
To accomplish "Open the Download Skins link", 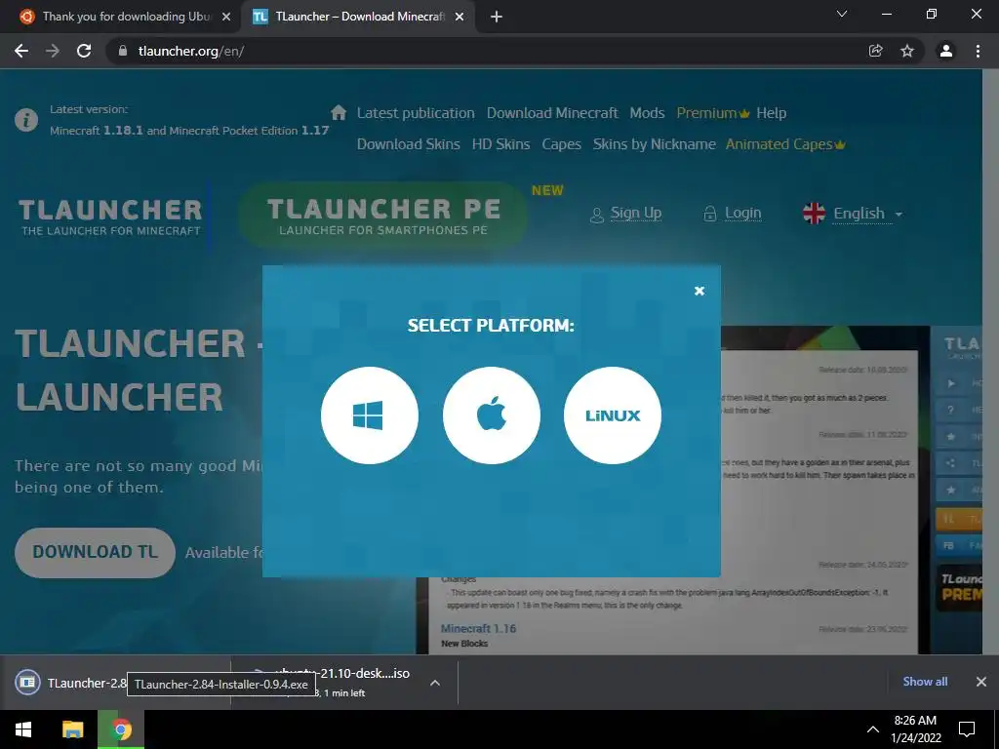I will point(409,144).
